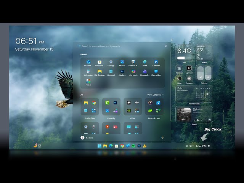Click the Start button on taskbar
The image size is (244, 183).
pos(99,146)
